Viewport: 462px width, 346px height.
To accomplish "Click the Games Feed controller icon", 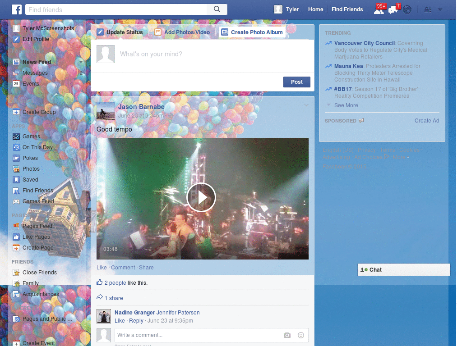I will [16, 201].
